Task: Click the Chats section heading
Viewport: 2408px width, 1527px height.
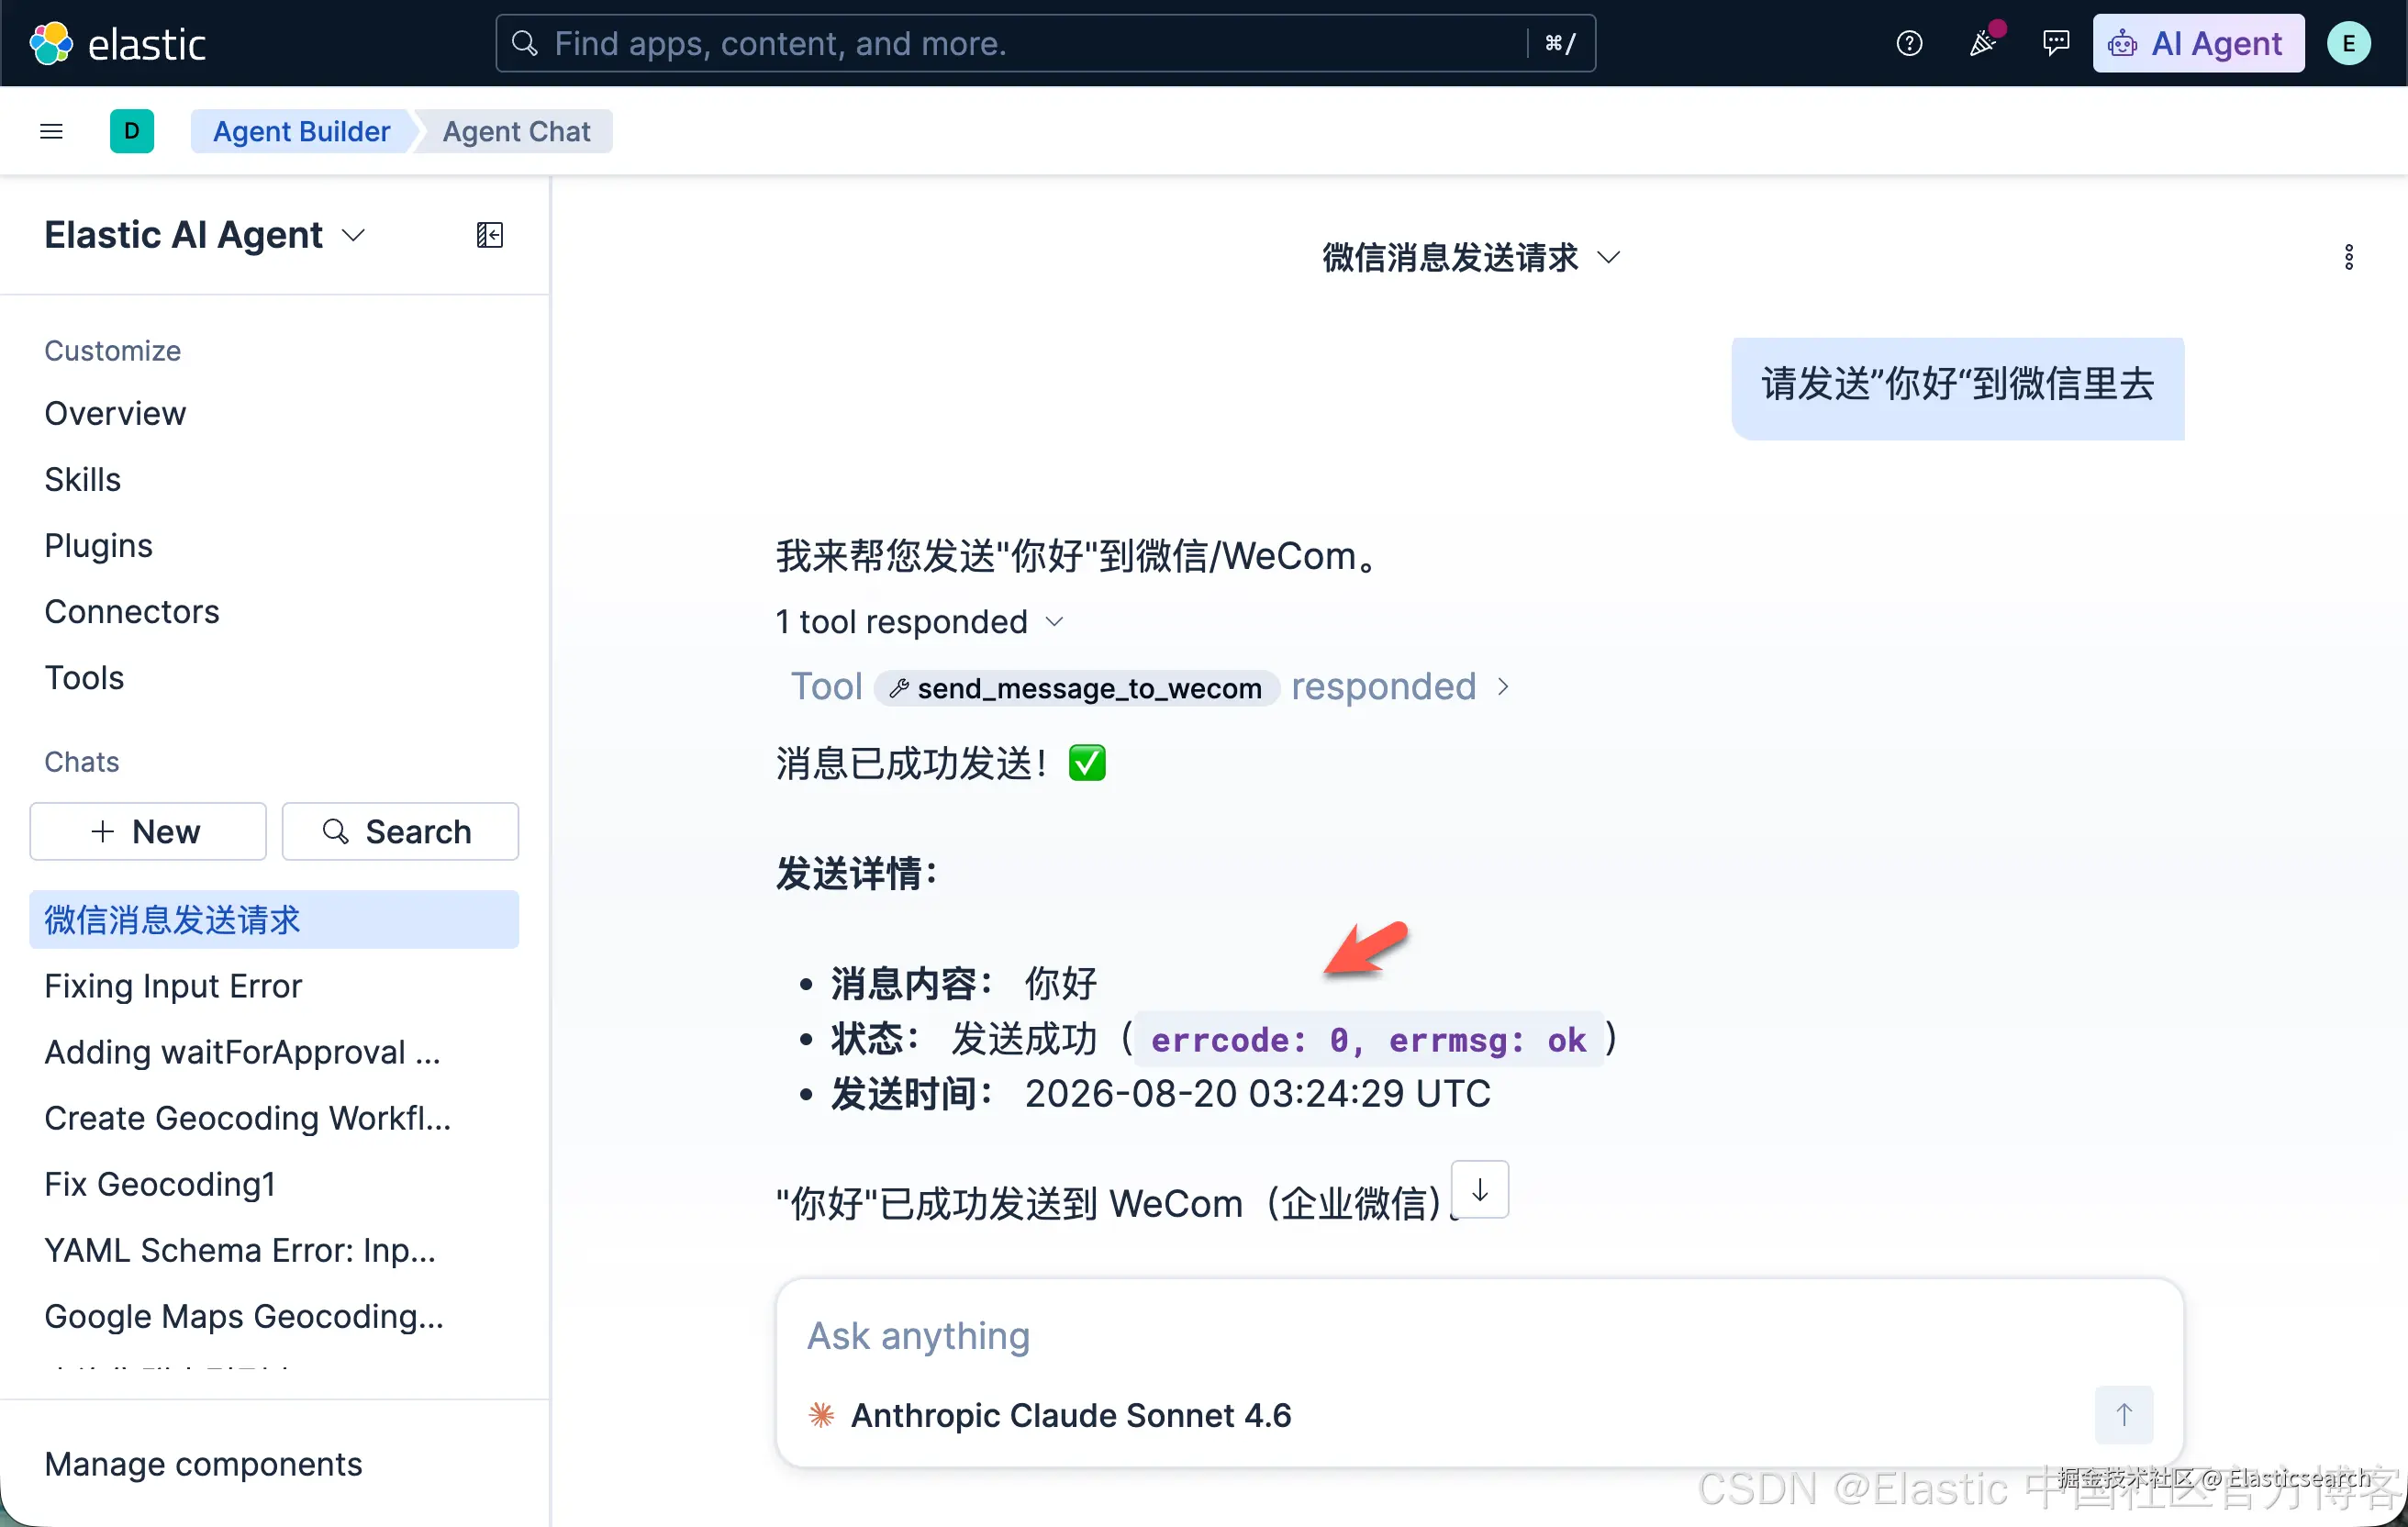Action: click(x=81, y=761)
